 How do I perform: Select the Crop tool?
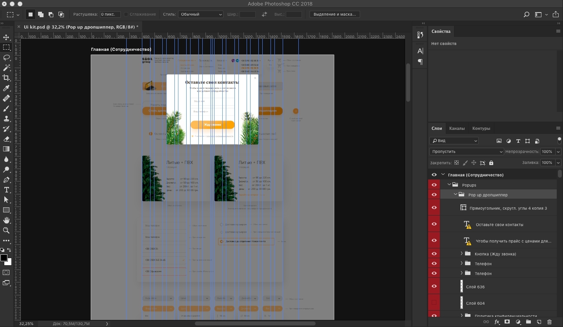(6, 78)
